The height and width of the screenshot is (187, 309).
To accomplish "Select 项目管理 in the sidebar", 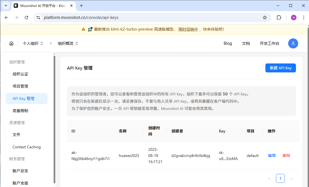I will tap(27, 86).
